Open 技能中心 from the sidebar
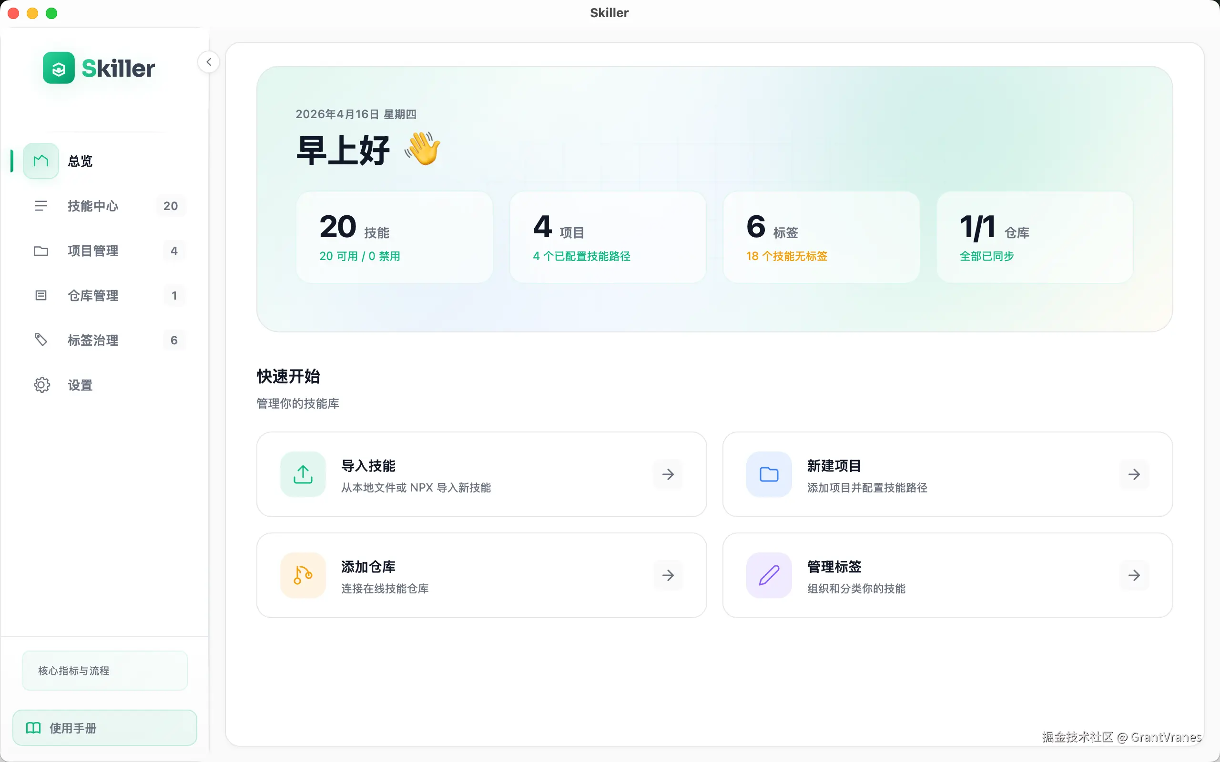The image size is (1220, 762). [x=93, y=206]
